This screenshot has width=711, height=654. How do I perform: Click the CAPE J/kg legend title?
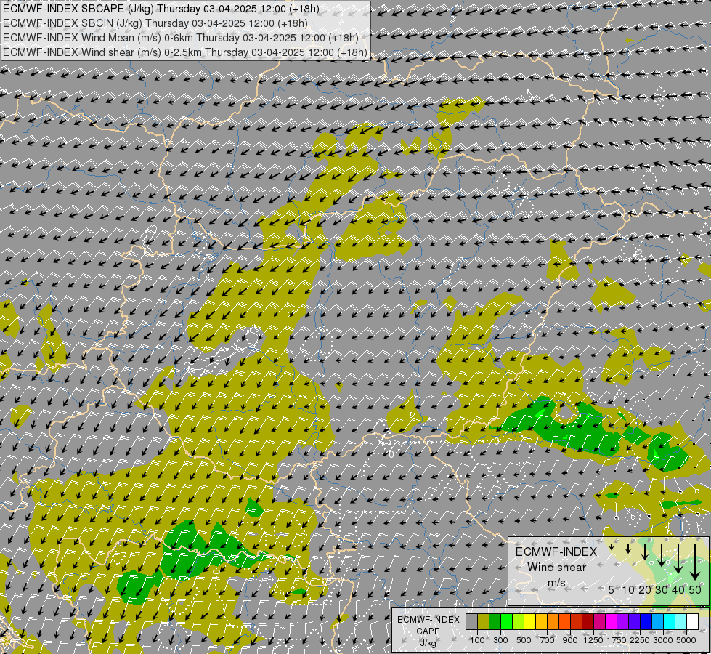pyautogui.click(x=428, y=631)
